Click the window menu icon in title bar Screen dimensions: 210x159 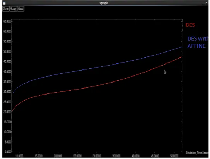(4, 3)
